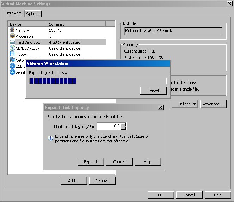Close the Expand Disk Capacity dialog

161,107
